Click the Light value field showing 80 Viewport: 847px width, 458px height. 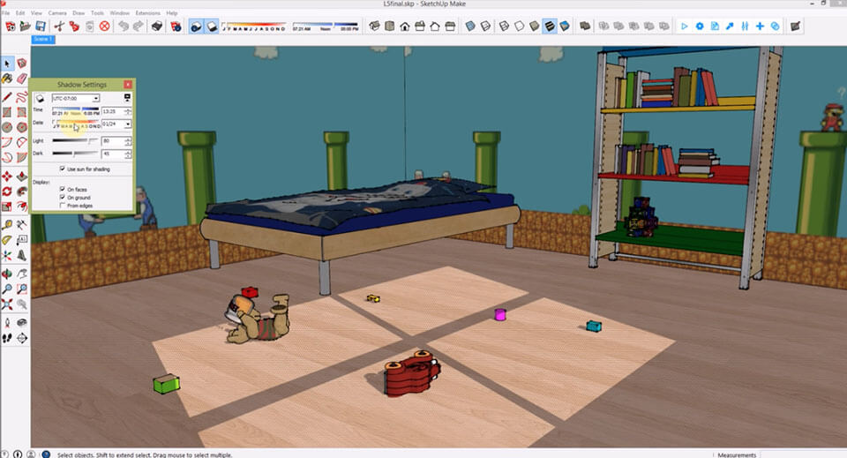pos(112,141)
